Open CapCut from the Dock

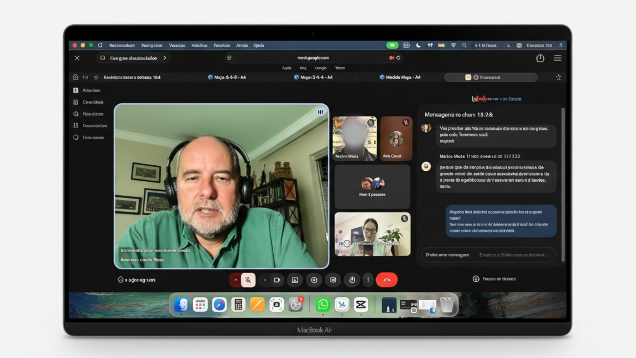click(361, 305)
